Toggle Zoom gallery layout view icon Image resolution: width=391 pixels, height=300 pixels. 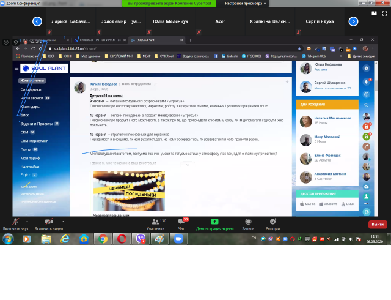point(374,13)
